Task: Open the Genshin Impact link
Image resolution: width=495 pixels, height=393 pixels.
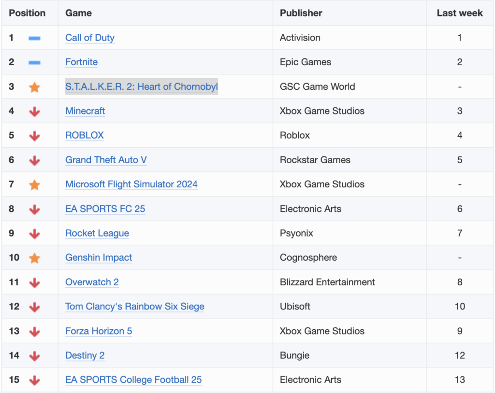Action: pyautogui.click(x=99, y=257)
